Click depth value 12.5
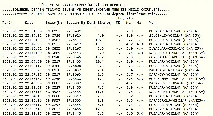 100,109
